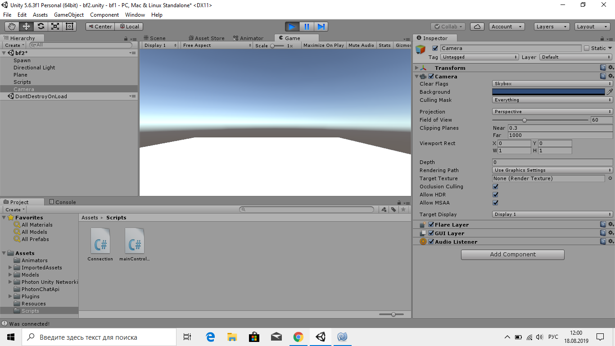This screenshot has width=615, height=346.
Task: Disable the Flare Layer component
Action: tap(431, 224)
